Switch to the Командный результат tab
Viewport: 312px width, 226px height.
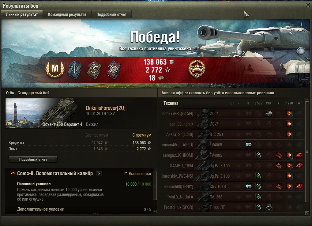(67, 14)
